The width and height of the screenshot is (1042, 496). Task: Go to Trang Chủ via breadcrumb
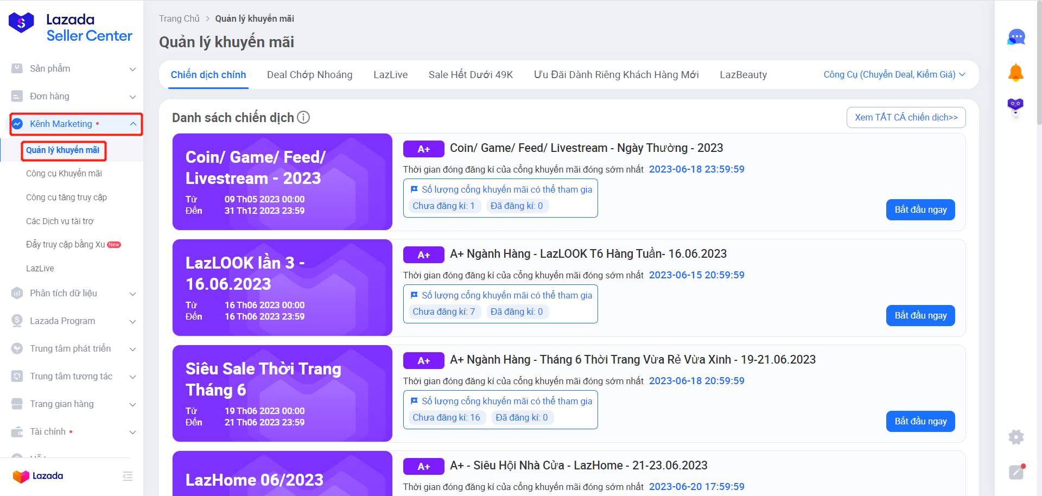pos(179,18)
